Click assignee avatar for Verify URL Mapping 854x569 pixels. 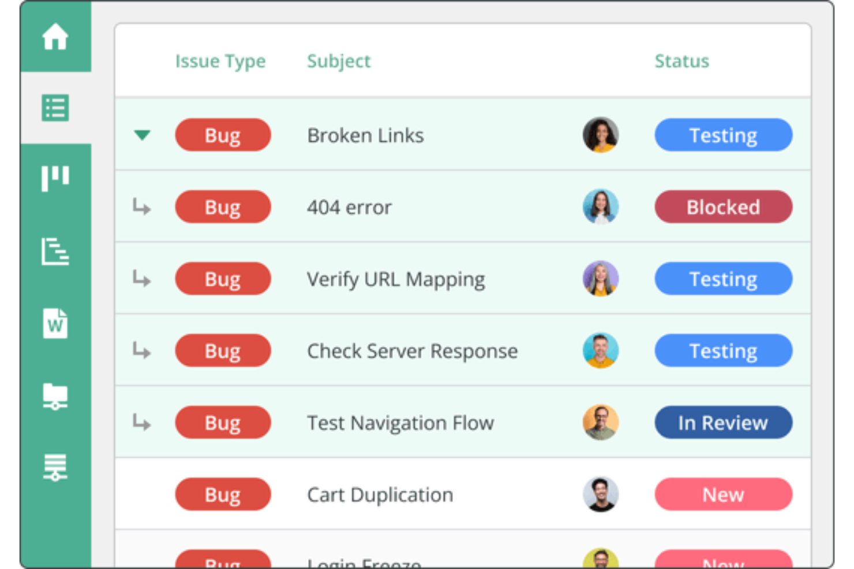point(601,278)
